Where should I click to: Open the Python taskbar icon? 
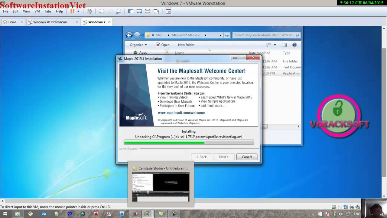point(31,214)
